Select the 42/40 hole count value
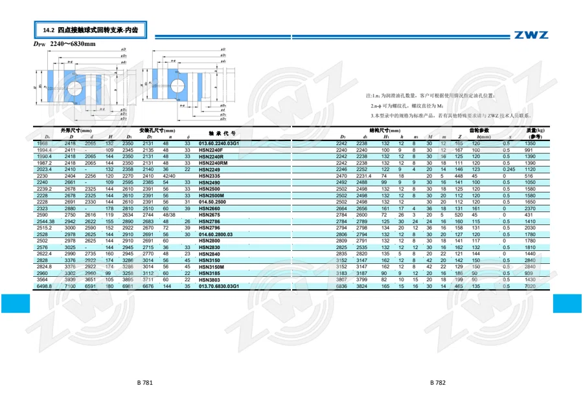The image size is (583, 412). (169, 176)
